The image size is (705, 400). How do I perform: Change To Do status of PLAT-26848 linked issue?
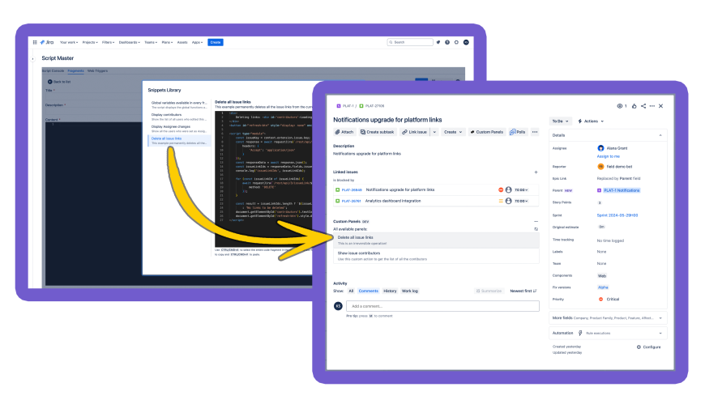click(x=521, y=190)
